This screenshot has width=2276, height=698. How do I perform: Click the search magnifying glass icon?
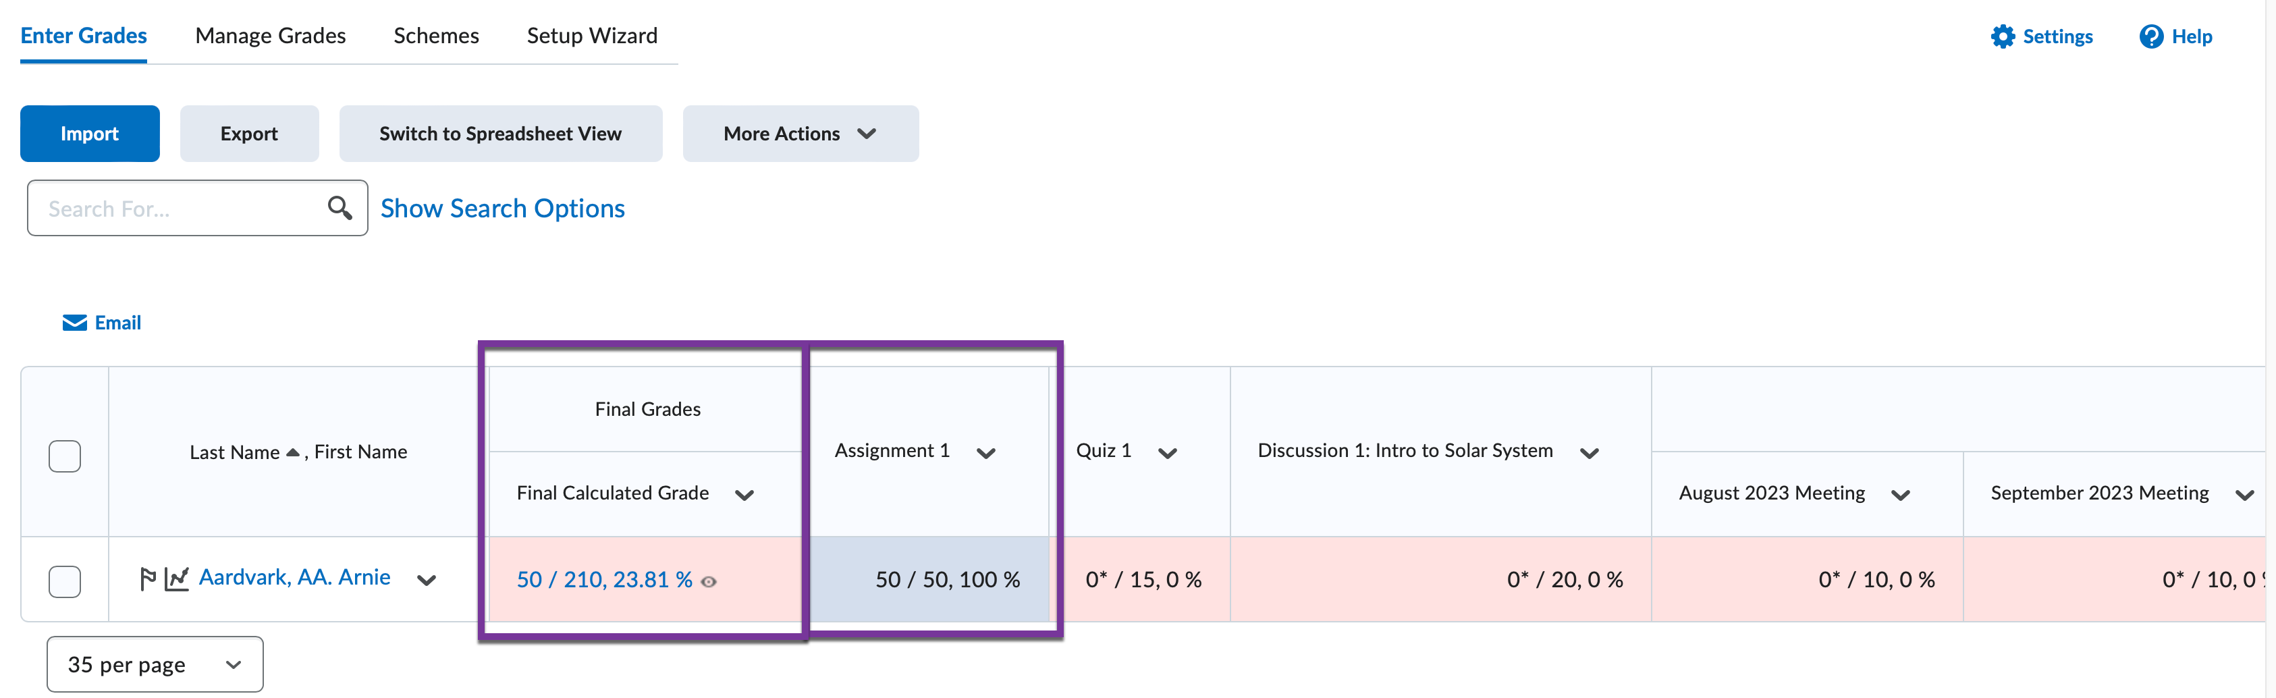tap(340, 208)
